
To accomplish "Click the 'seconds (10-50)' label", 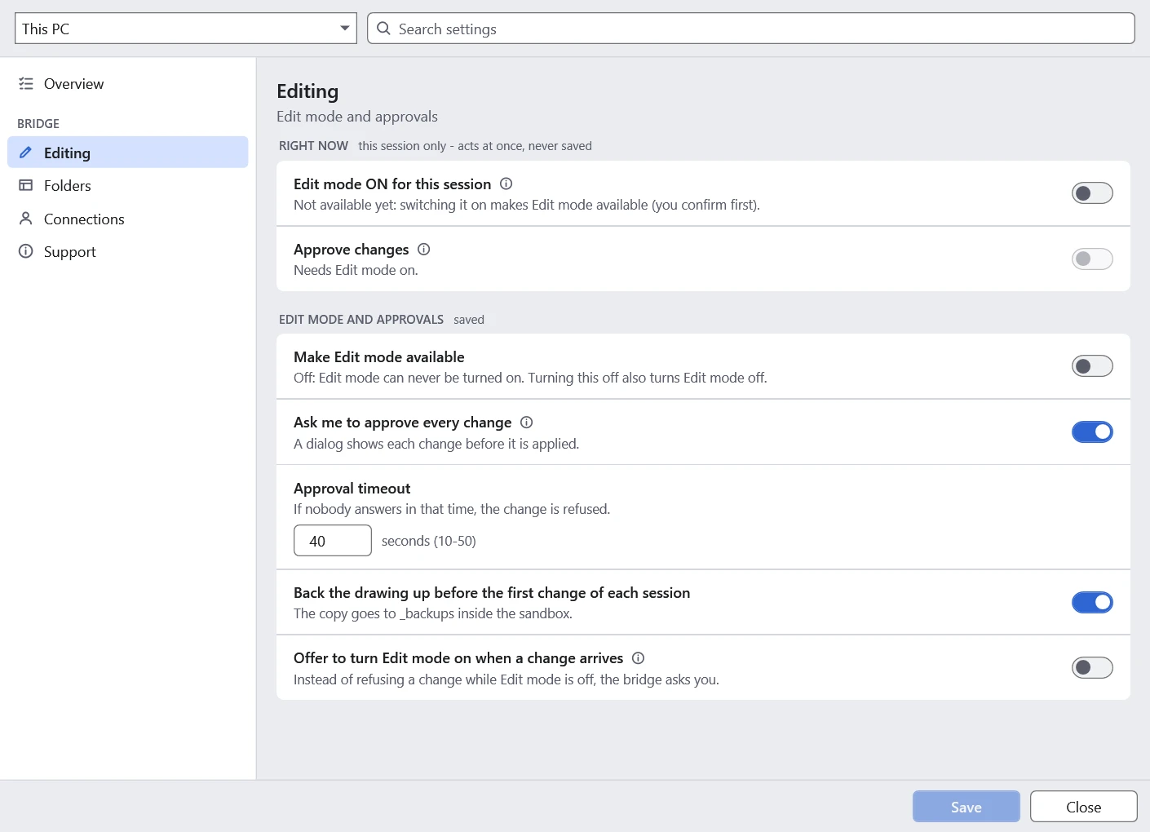I will pyautogui.click(x=429, y=541).
